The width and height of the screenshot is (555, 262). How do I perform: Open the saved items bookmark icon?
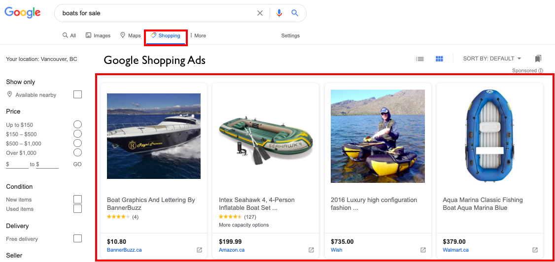point(538,58)
